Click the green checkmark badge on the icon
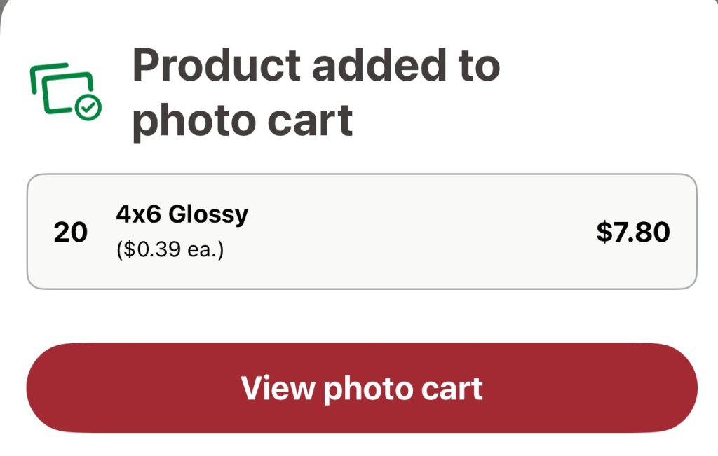718x456 pixels. pos(89,107)
